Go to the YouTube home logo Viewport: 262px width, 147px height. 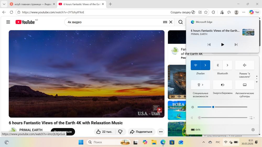pos(25,22)
